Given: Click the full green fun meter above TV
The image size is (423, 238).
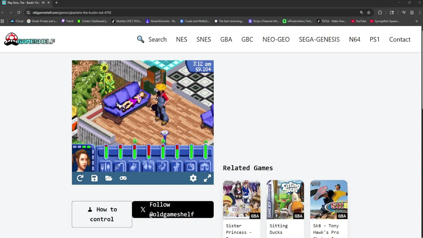Looking at the screenshot, I should coord(191,152).
